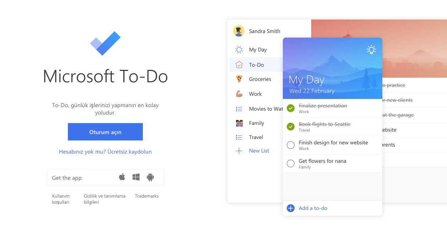Select the My Day sun icon
Screen dimensions: 447x238
239,50
